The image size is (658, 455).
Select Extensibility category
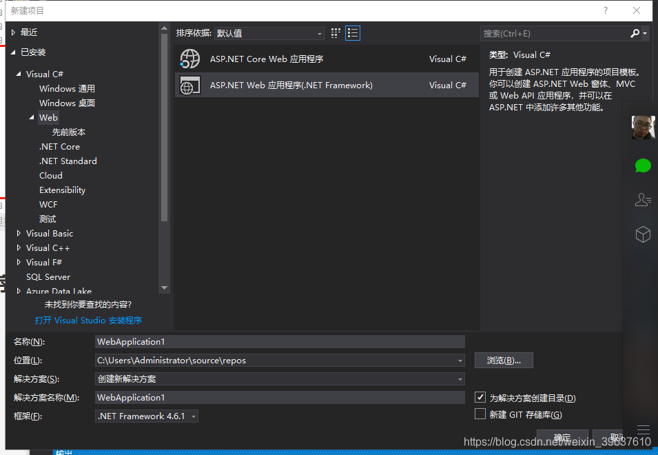click(x=63, y=190)
